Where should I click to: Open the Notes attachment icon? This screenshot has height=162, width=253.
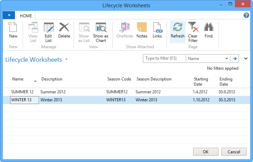(x=142, y=30)
